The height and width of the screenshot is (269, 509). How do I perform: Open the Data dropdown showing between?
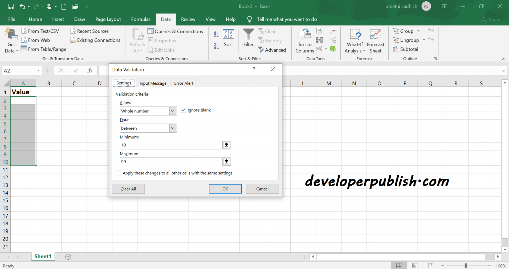click(x=172, y=128)
